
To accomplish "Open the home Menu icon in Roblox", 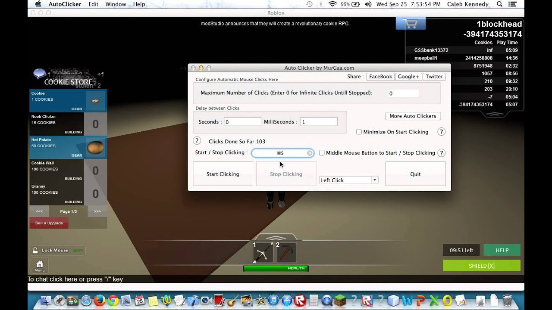I will click(39, 265).
